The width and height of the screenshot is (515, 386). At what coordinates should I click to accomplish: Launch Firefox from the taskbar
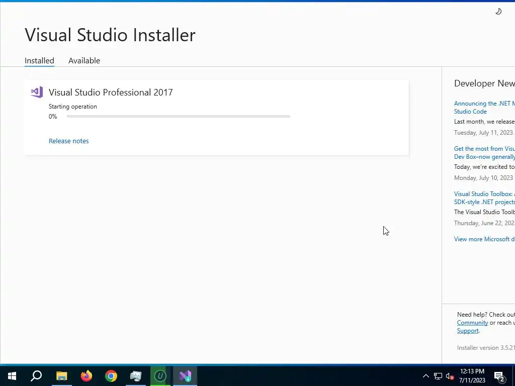[x=87, y=376]
